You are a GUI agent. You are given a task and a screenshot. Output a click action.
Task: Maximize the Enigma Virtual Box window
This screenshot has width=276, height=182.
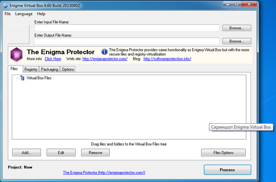coord(237,4)
